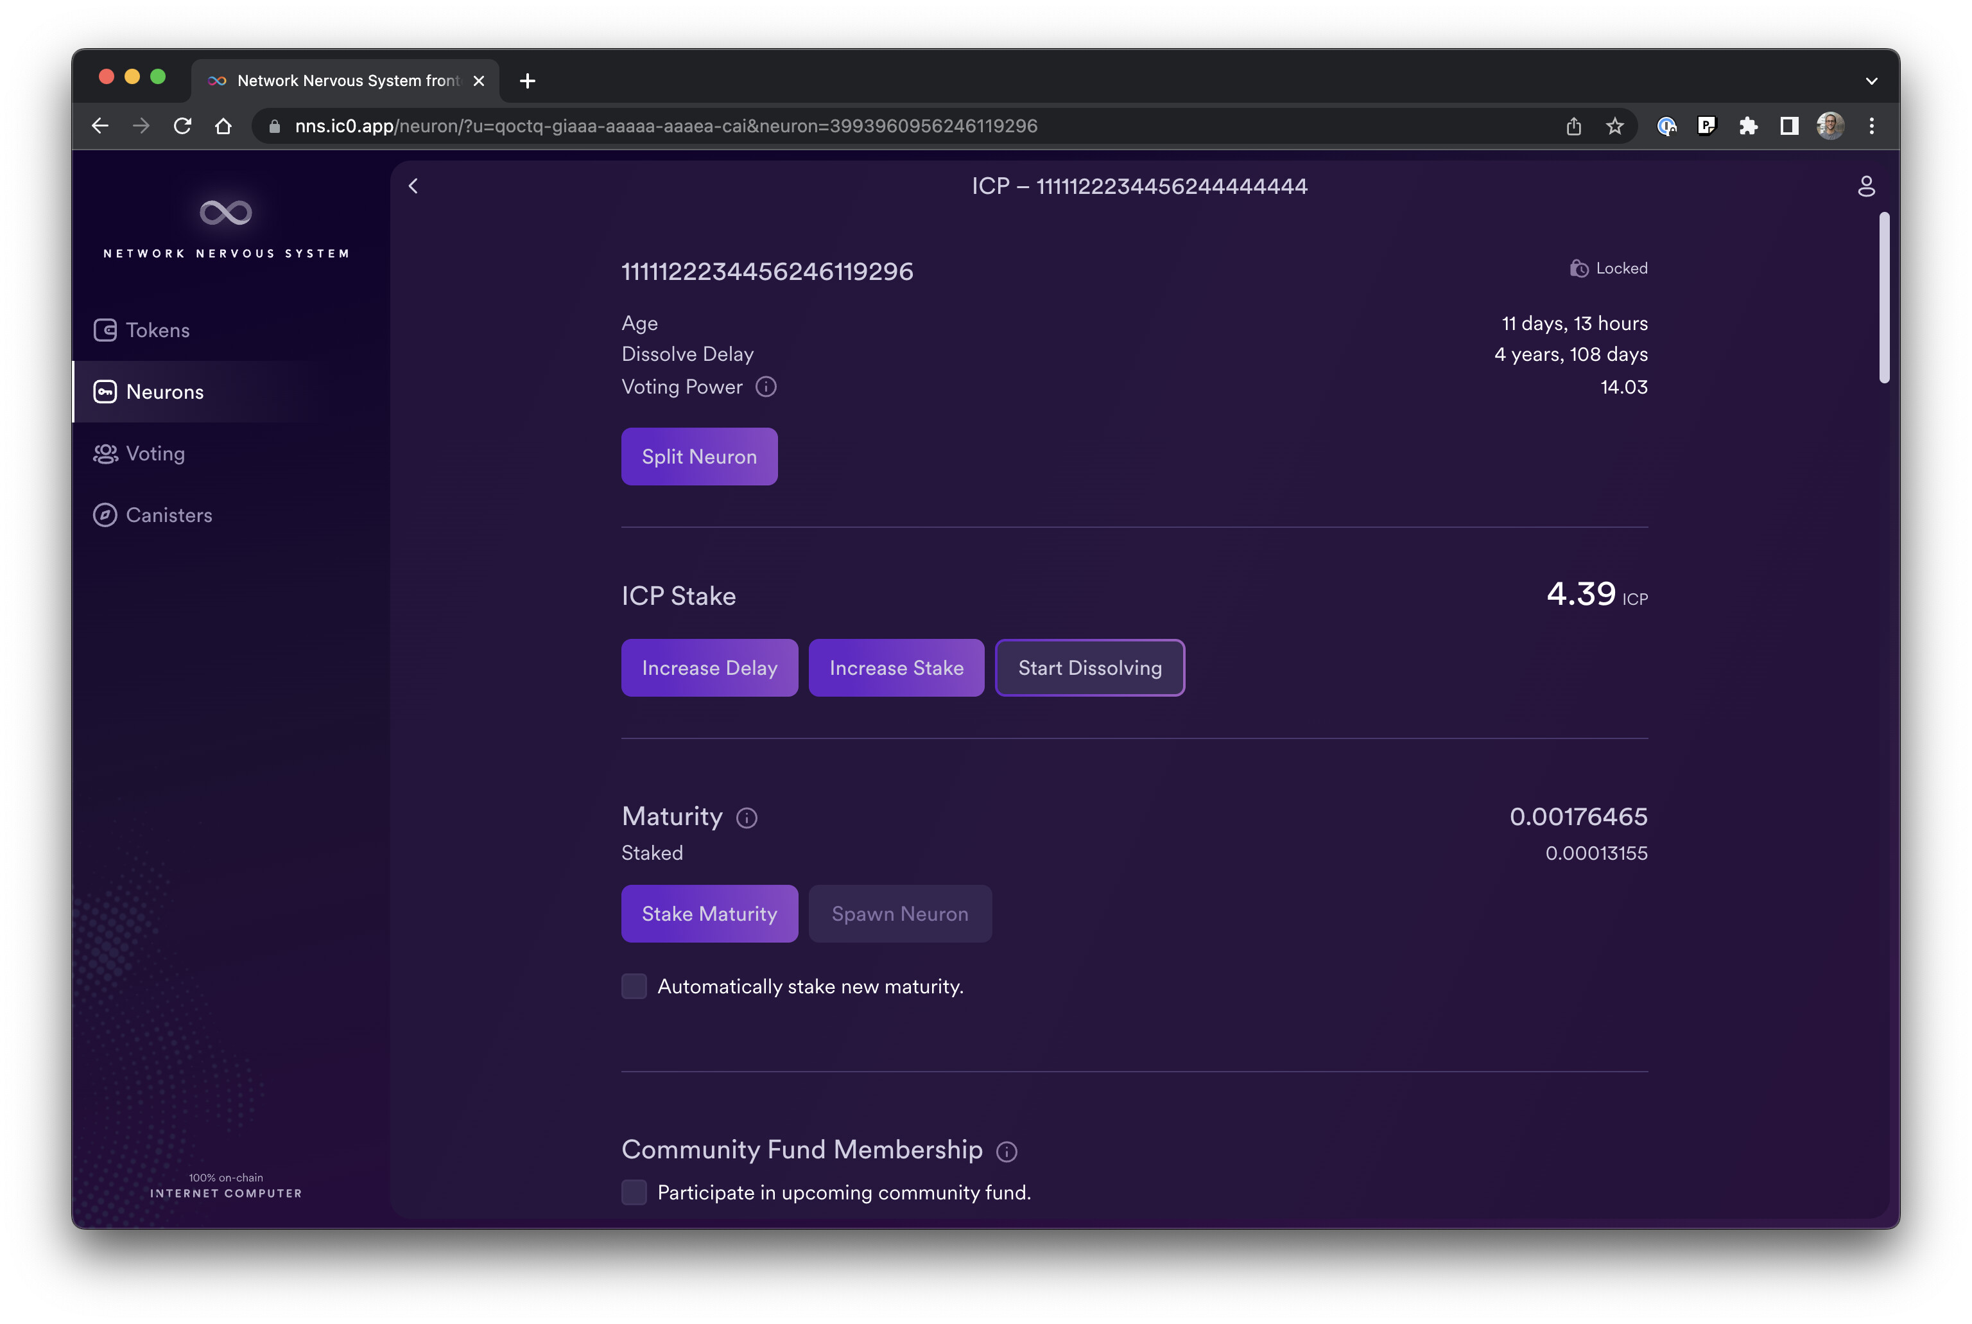The width and height of the screenshot is (1972, 1324).
Task: Open Community Fund Membership info icon
Action: (1007, 1152)
